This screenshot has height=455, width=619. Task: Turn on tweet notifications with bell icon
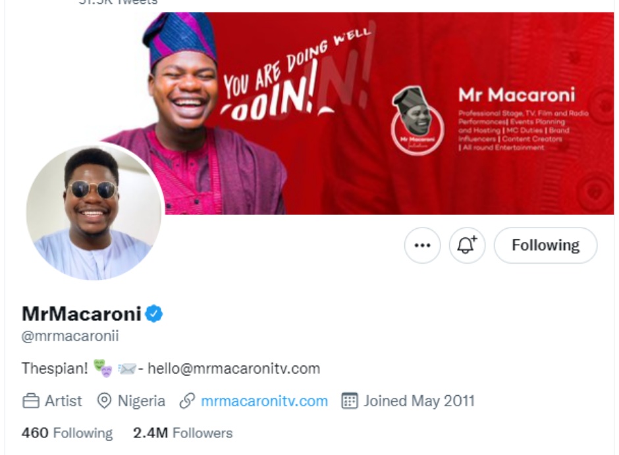click(x=467, y=245)
